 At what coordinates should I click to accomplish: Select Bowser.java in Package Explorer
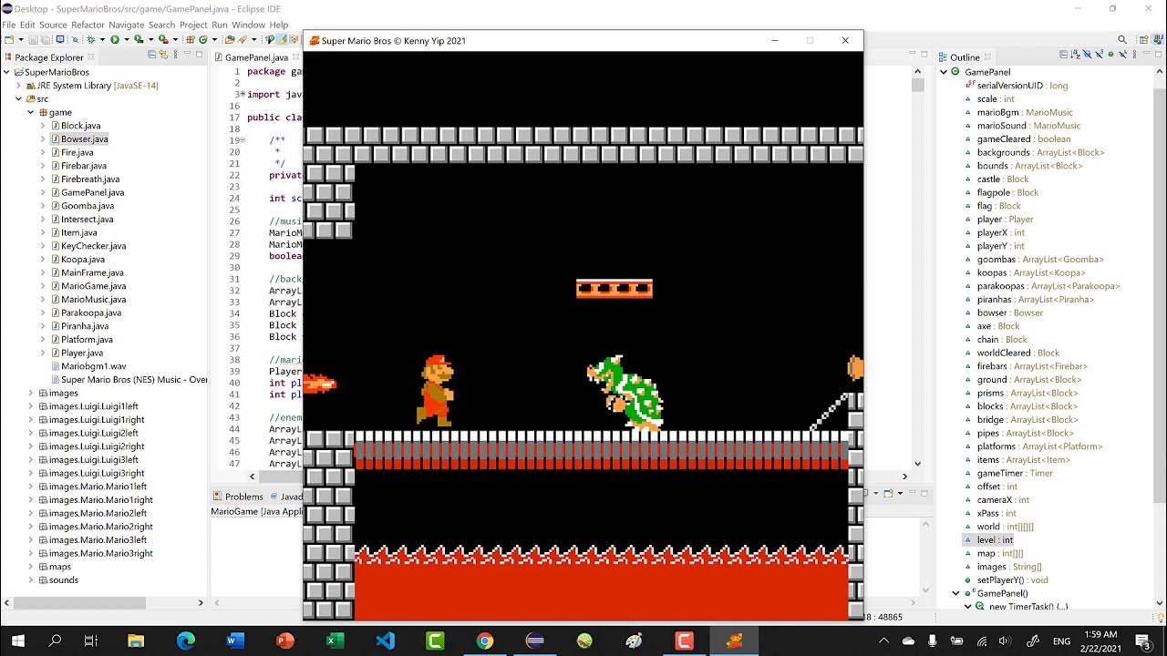(x=84, y=138)
